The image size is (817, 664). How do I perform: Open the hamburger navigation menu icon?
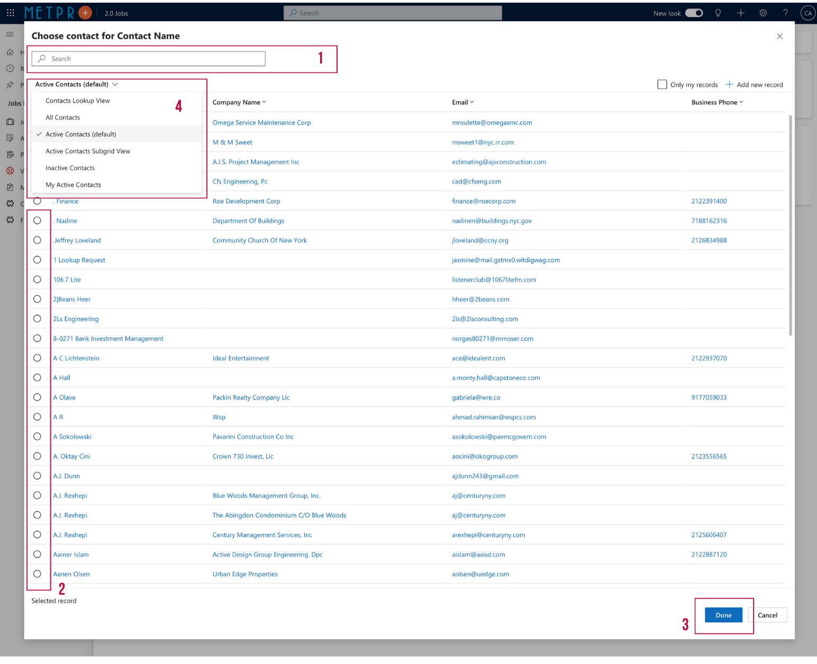(10, 34)
